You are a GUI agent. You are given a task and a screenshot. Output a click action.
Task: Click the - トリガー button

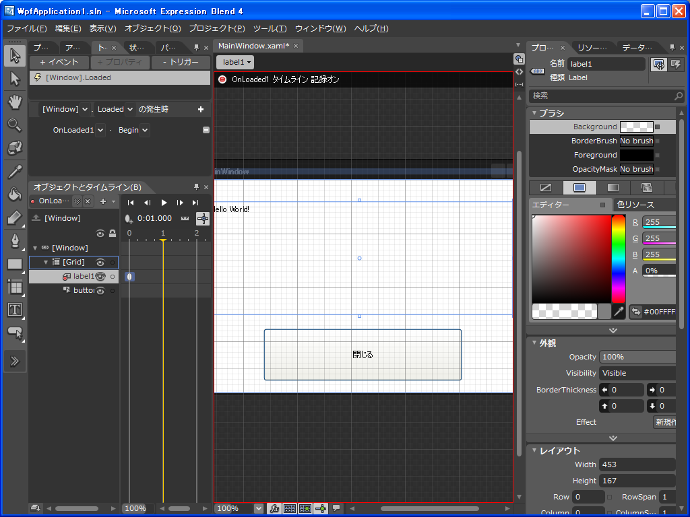(181, 62)
